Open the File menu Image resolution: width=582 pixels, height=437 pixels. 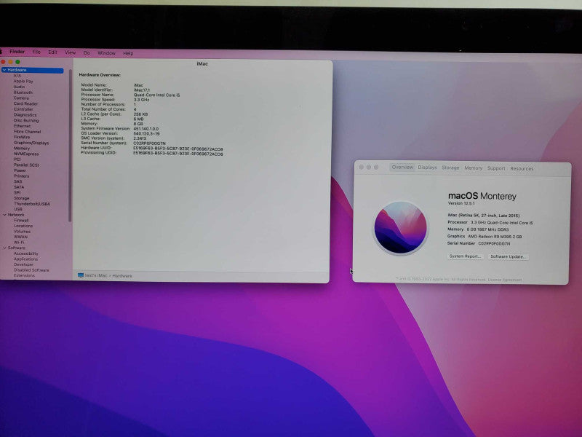tap(36, 52)
